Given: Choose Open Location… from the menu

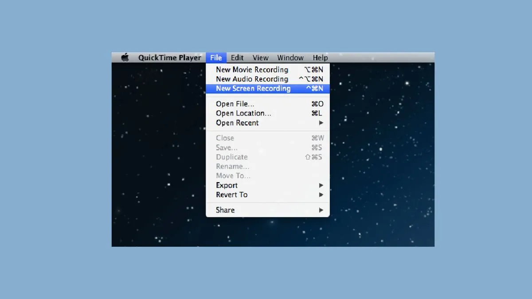Looking at the screenshot, I should pos(243,113).
